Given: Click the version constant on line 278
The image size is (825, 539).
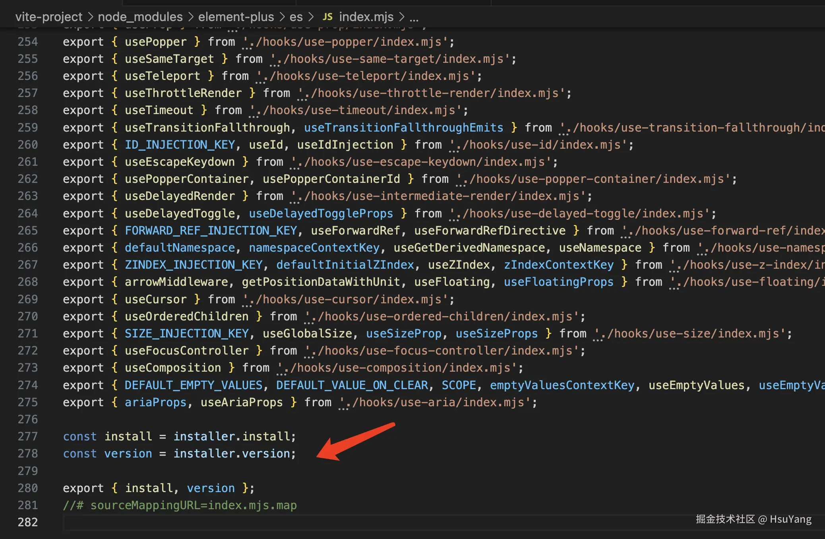Looking at the screenshot, I should 128,454.
